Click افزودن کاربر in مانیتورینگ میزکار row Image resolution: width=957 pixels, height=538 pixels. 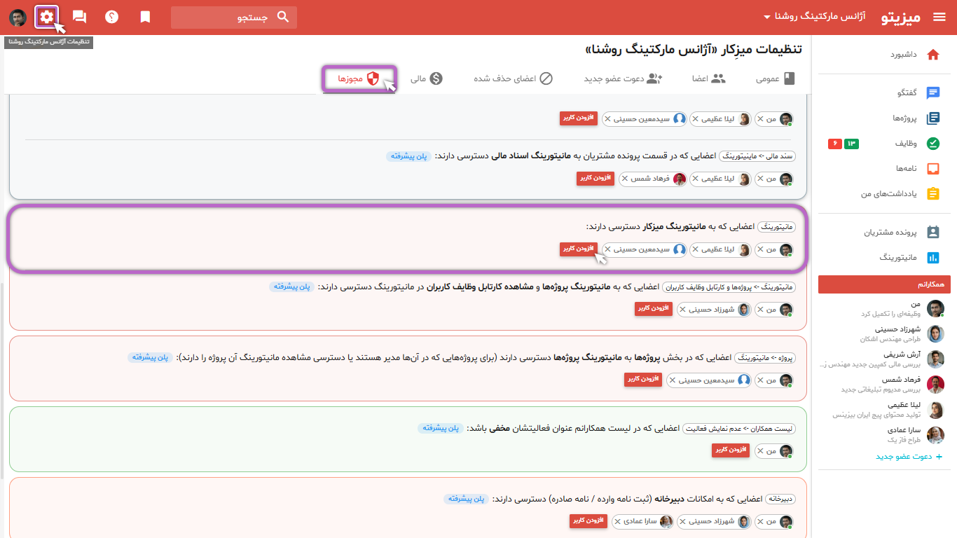coord(578,249)
